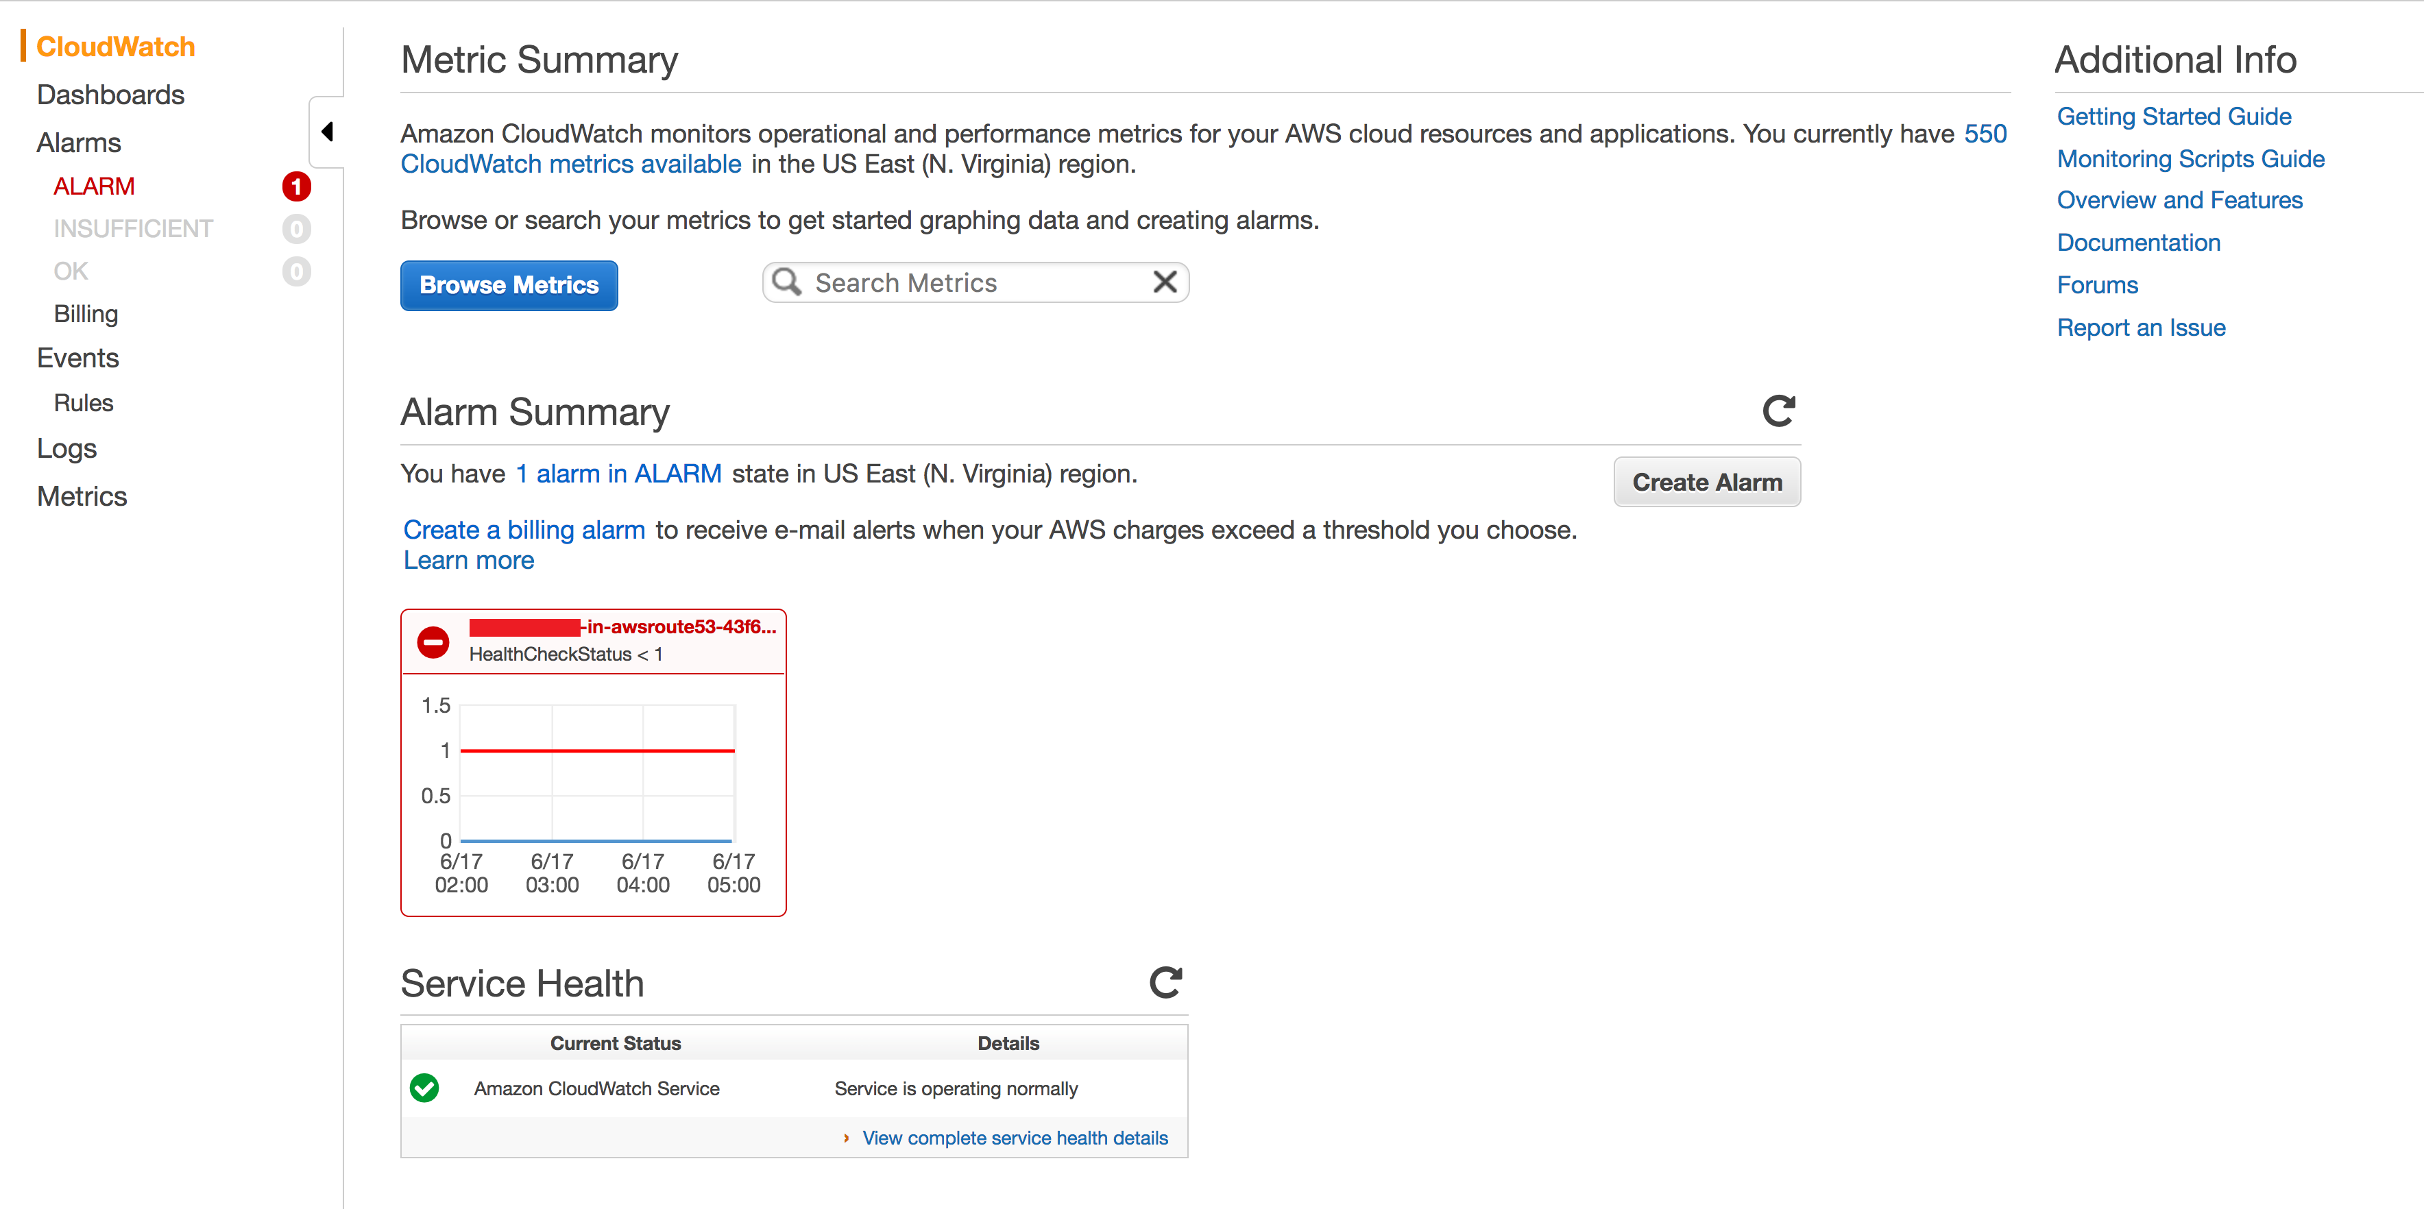Clear the Search Metrics field with X
The image size is (2424, 1209).
point(1164,282)
